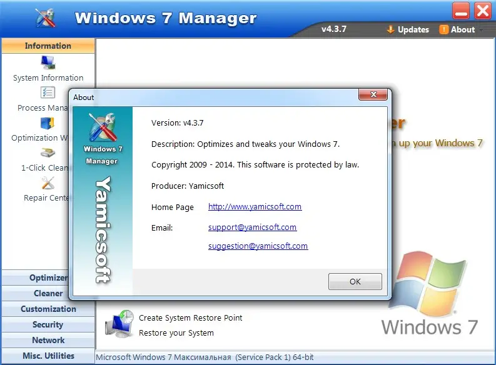
Task: Switch to the Cleaner section
Action: coord(36,293)
